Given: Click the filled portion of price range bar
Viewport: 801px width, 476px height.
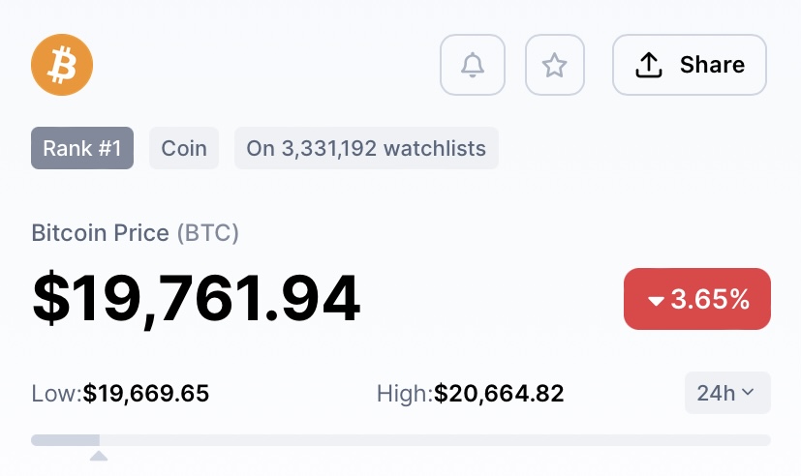Looking at the screenshot, I should (x=66, y=440).
